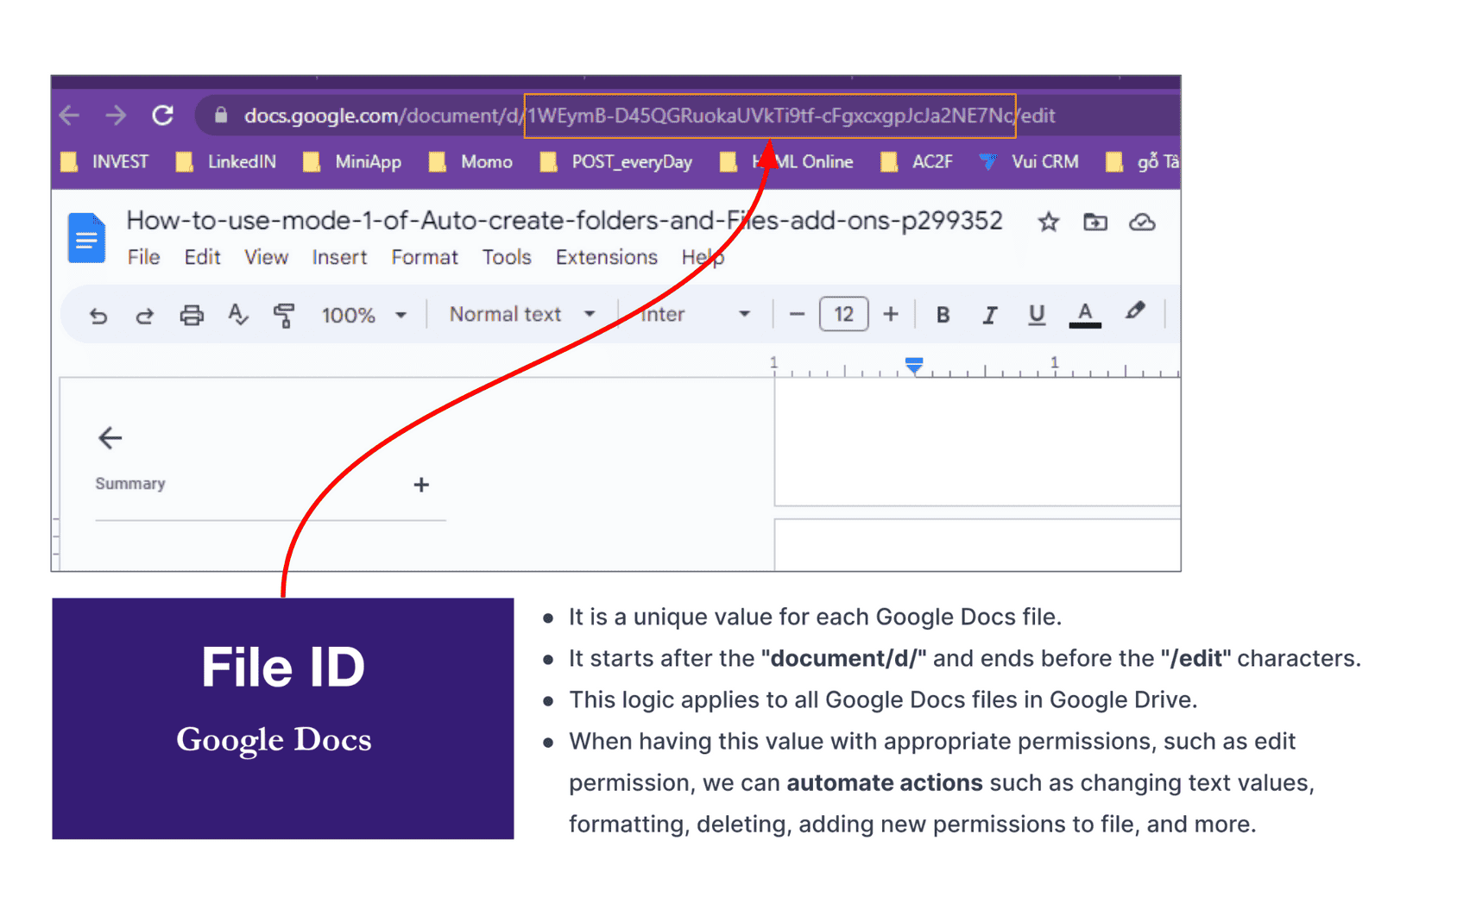
Task: Select the paint format tool
Action: (283, 314)
